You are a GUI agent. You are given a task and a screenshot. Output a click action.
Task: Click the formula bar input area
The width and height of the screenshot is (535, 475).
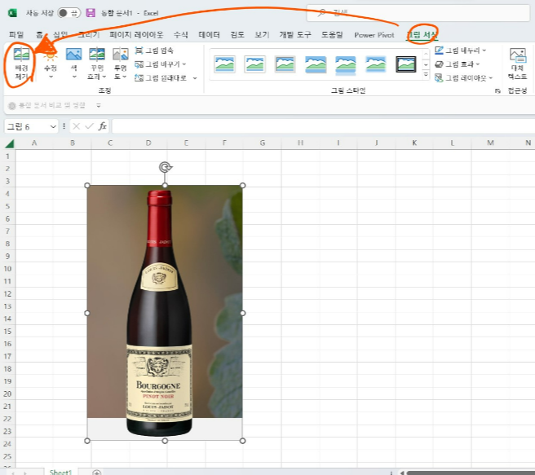coord(324,126)
